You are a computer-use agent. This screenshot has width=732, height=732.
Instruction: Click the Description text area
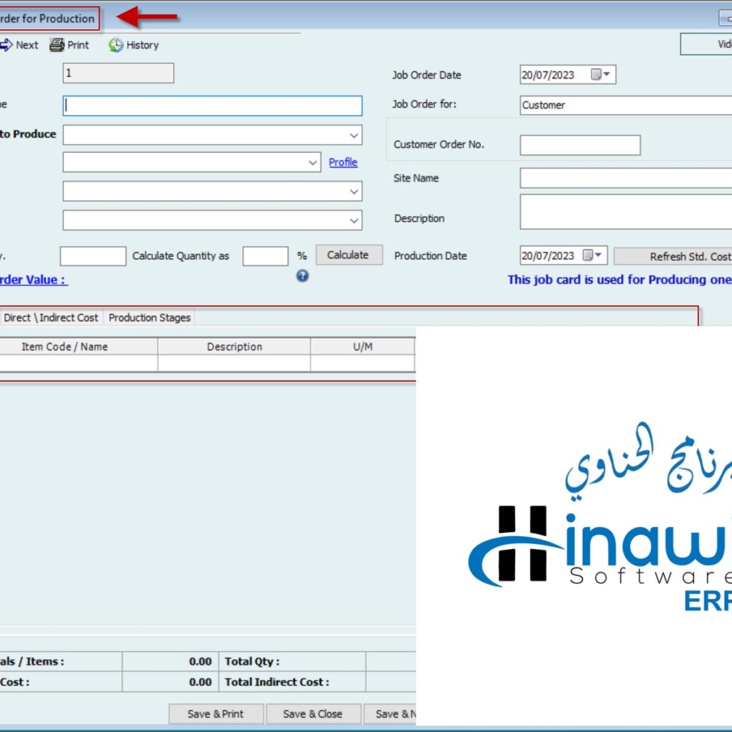click(626, 212)
